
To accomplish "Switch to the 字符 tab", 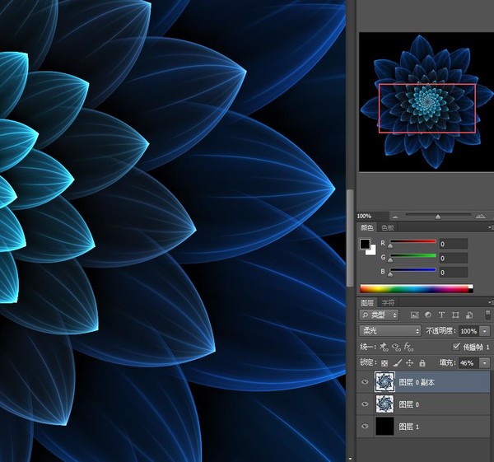I will point(388,303).
